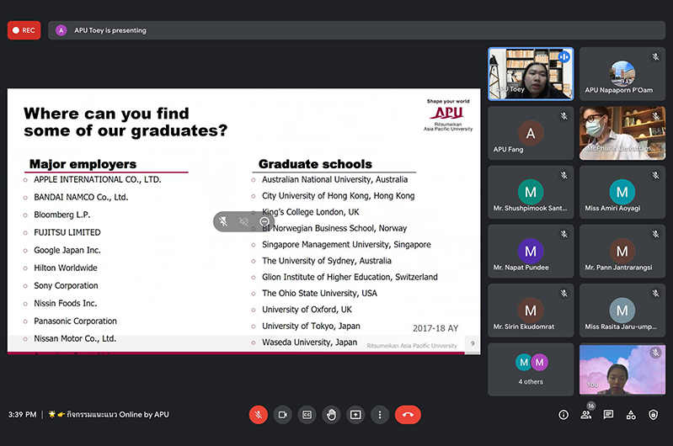The height and width of the screenshot is (446, 673).
Task: Click muted mic icon on the You tile
Action: click(655, 353)
